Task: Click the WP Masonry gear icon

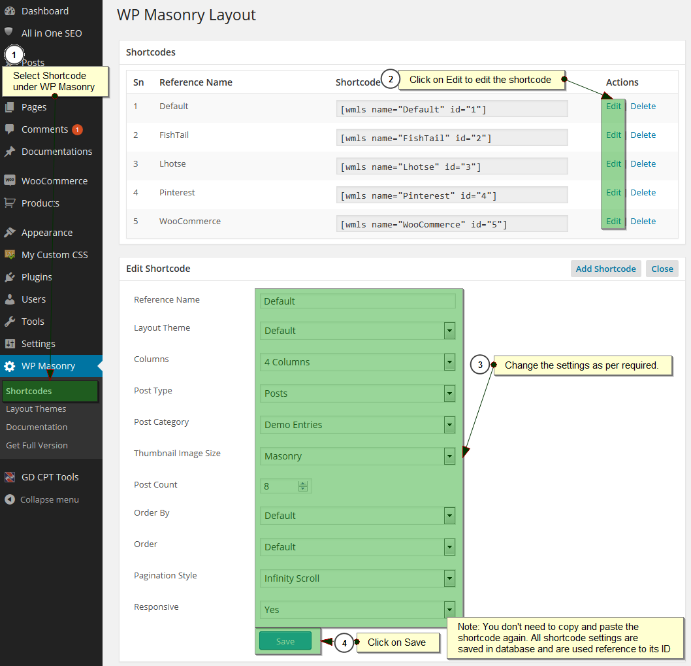Action: coord(10,366)
